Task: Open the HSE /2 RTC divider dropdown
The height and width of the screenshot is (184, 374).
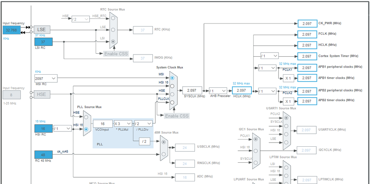Action: point(81,19)
